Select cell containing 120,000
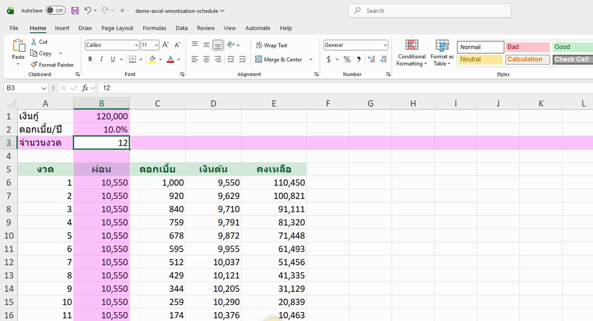 pyautogui.click(x=101, y=116)
